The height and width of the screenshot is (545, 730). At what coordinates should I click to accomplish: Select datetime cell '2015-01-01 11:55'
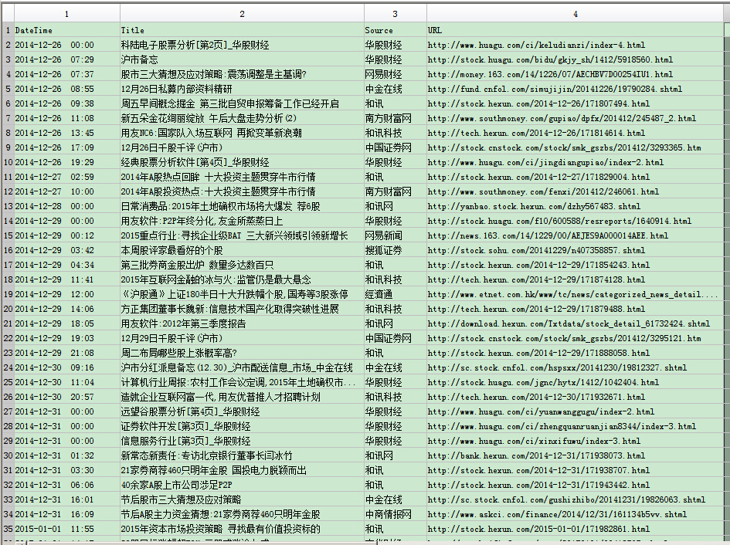click(67, 530)
